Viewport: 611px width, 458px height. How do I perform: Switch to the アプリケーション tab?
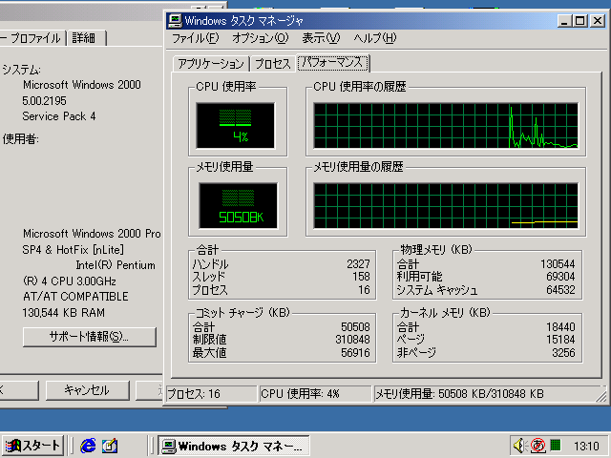click(211, 64)
